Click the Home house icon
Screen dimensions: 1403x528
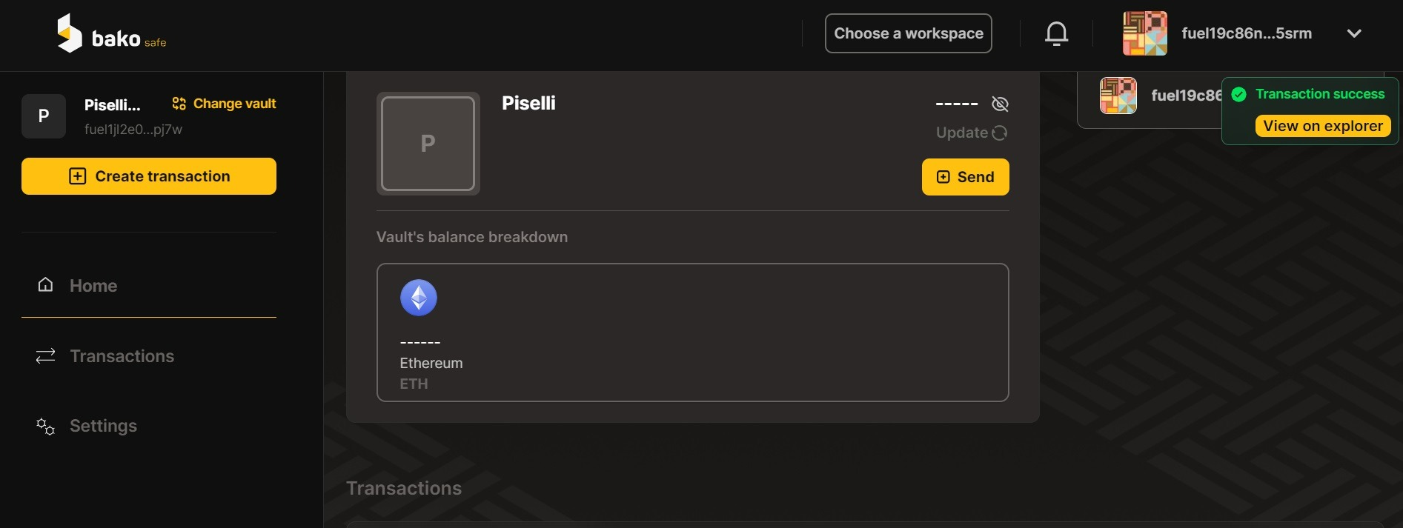click(45, 285)
